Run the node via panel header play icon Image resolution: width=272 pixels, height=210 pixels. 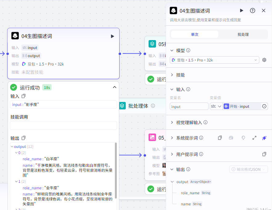242,10
